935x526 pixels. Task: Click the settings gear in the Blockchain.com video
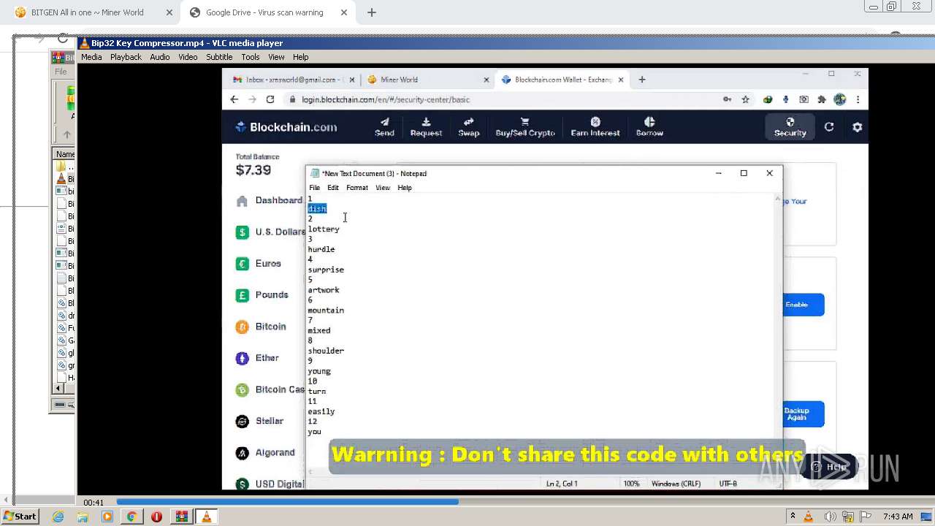[x=857, y=127]
